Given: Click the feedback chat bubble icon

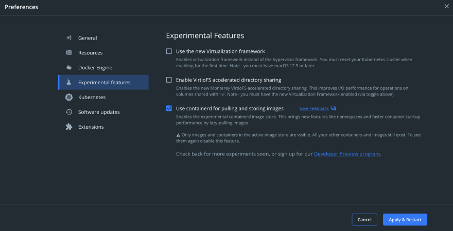Looking at the screenshot, I should point(334,109).
